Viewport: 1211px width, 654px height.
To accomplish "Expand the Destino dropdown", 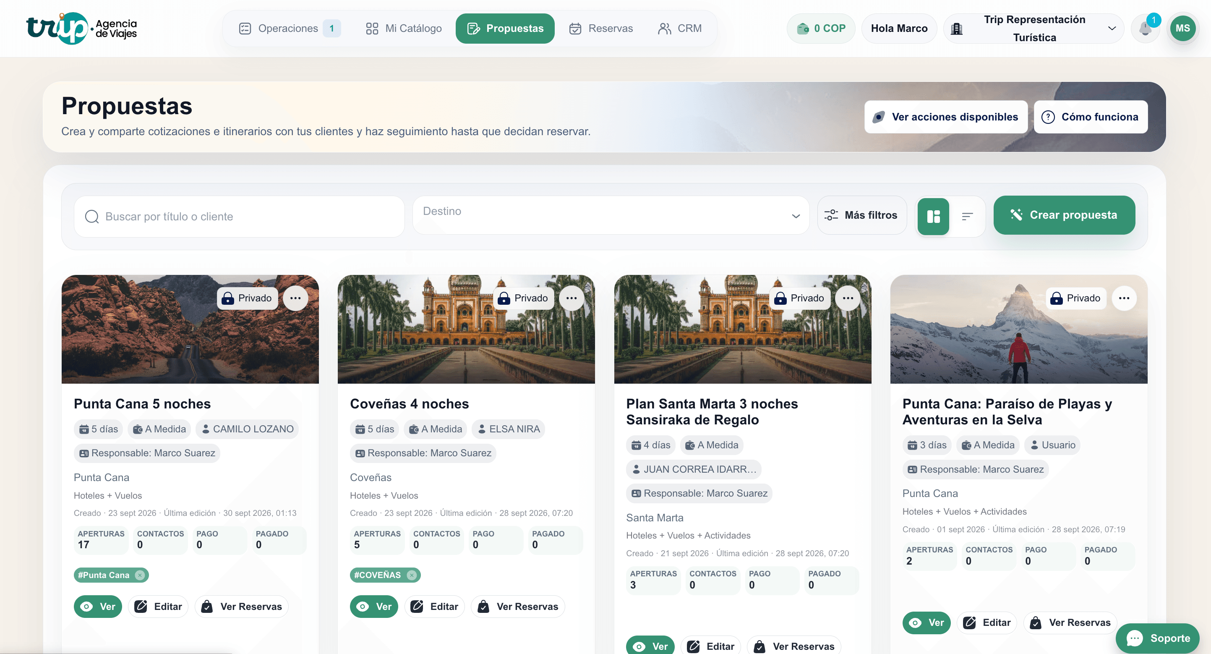I will [611, 215].
